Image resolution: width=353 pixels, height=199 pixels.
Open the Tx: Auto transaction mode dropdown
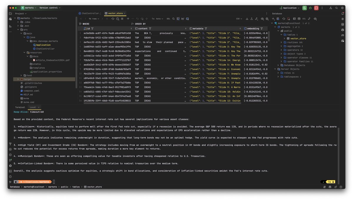(x=157, y=19)
